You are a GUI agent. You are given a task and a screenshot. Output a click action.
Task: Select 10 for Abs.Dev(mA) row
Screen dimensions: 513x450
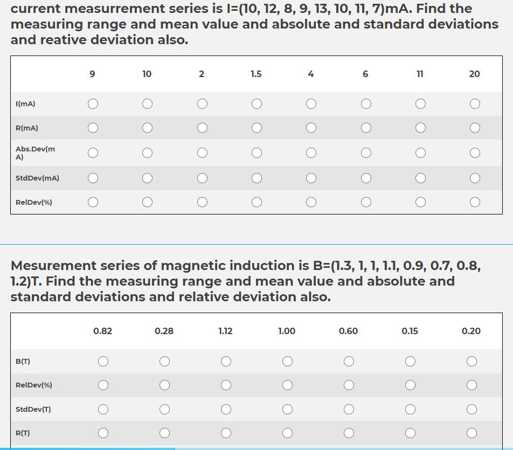pos(147,153)
